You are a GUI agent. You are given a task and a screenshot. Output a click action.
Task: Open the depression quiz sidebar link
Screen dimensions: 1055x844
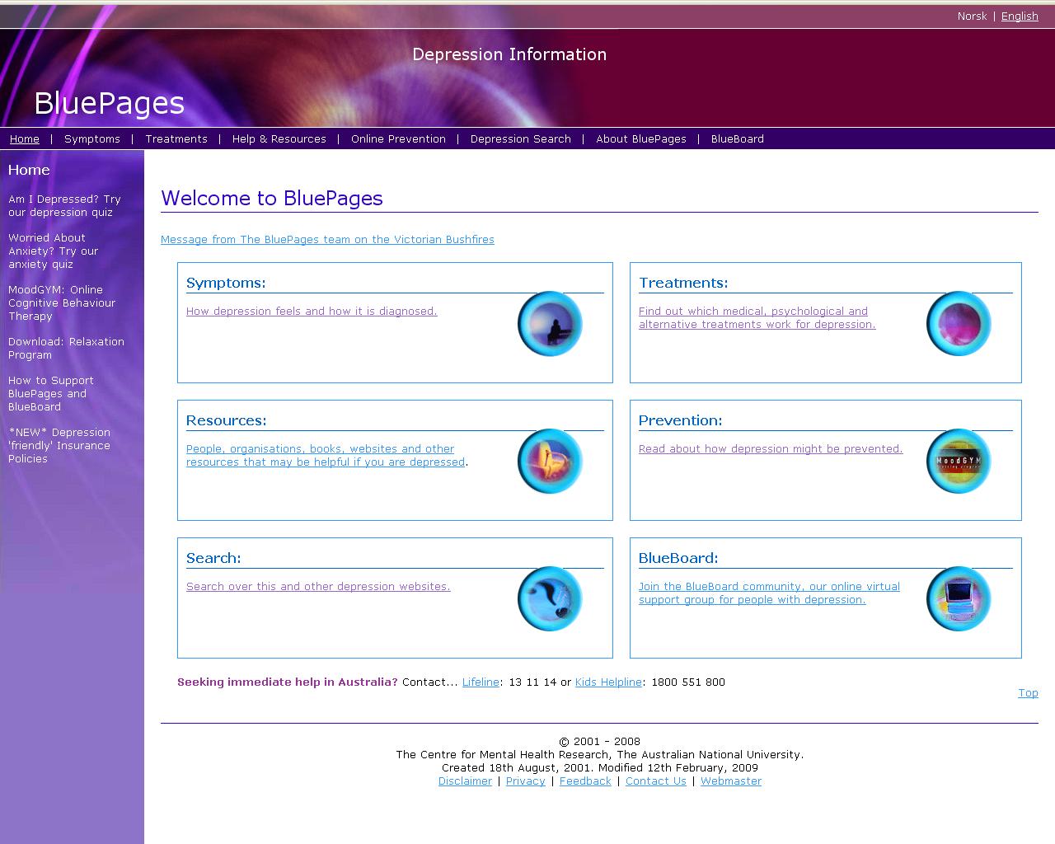pyautogui.click(x=64, y=206)
